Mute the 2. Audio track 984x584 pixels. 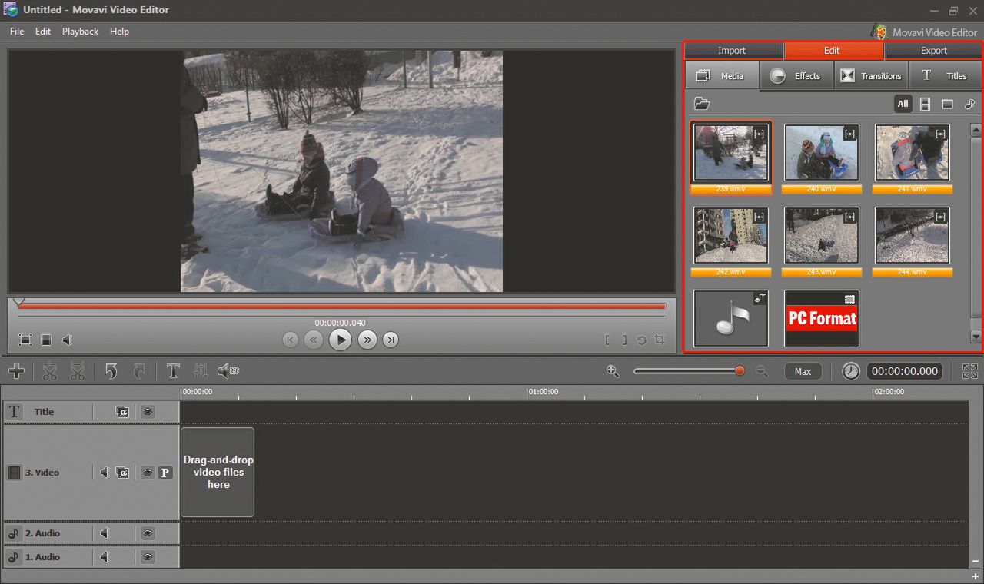105,533
